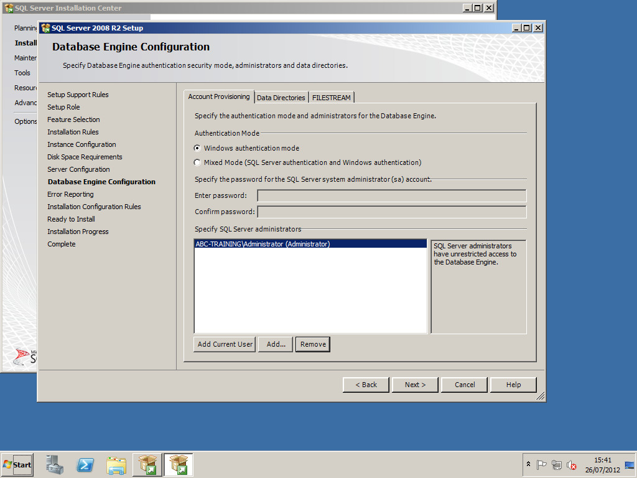Click the SQL Server Installation Center title bar icon
The width and height of the screenshot is (637, 478).
click(9, 8)
